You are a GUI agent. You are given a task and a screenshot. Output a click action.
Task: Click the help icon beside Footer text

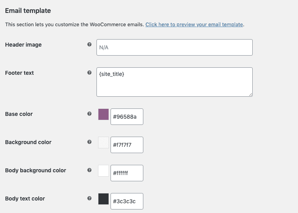click(x=89, y=73)
